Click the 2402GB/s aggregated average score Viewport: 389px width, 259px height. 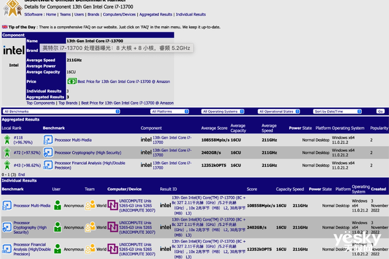[x=211, y=153]
